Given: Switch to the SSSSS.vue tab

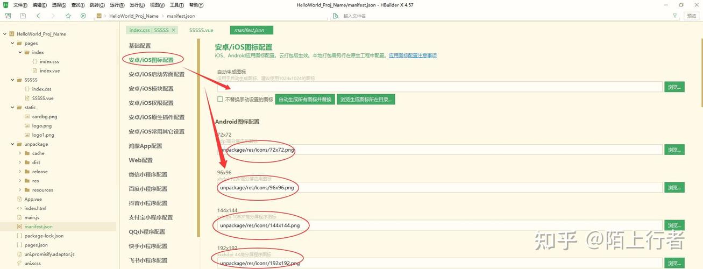Looking at the screenshot, I should pyautogui.click(x=201, y=30).
